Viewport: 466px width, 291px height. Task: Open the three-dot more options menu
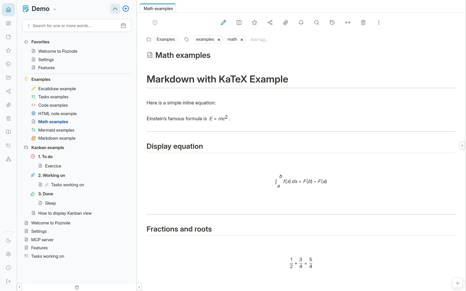coord(379,23)
